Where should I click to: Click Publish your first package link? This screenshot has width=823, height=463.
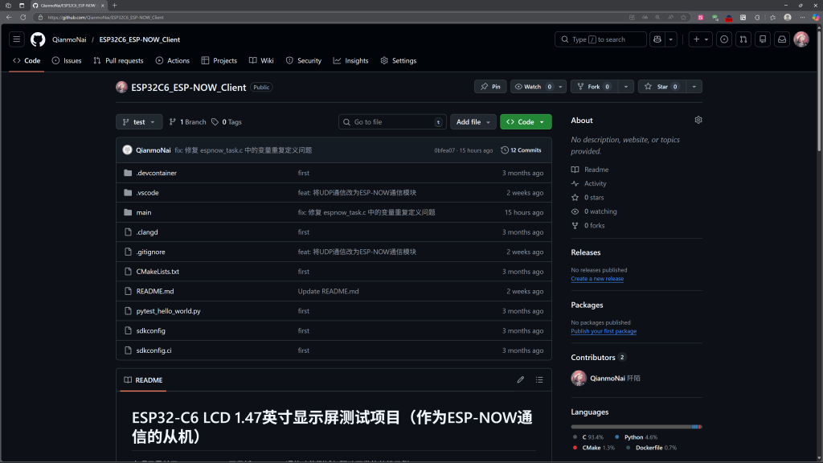[604, 331]
